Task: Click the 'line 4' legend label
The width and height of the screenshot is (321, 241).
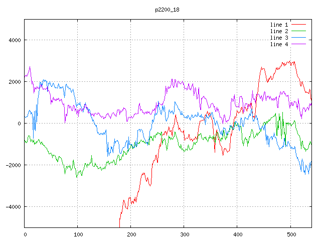Action: 279,44
